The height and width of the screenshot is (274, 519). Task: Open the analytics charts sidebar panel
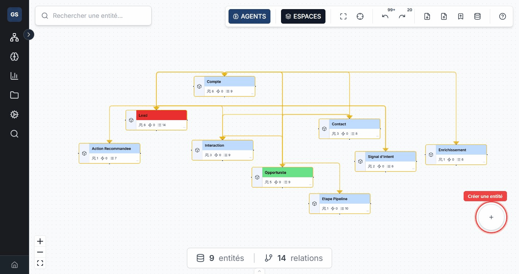(x=14, y=76)
